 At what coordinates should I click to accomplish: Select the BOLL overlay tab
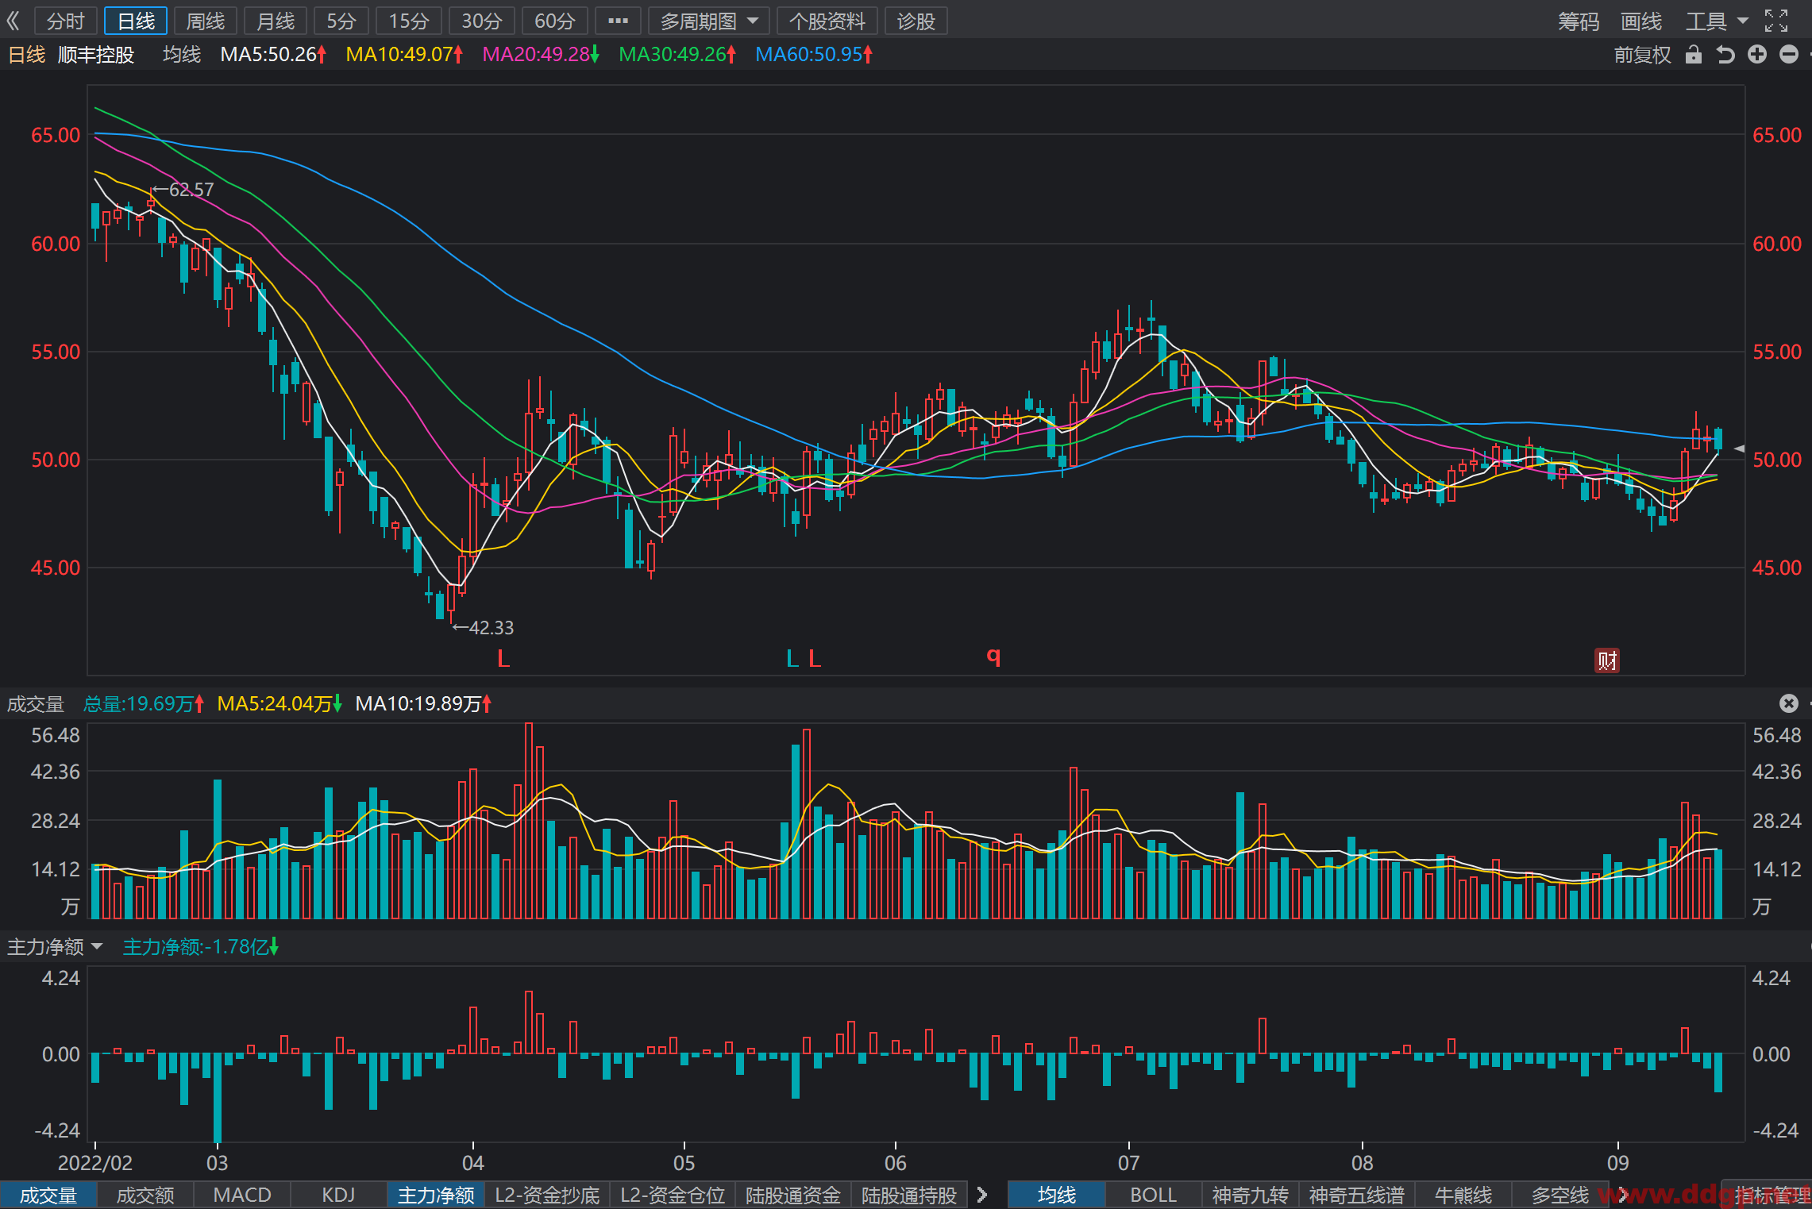tap(1154, 1195)
